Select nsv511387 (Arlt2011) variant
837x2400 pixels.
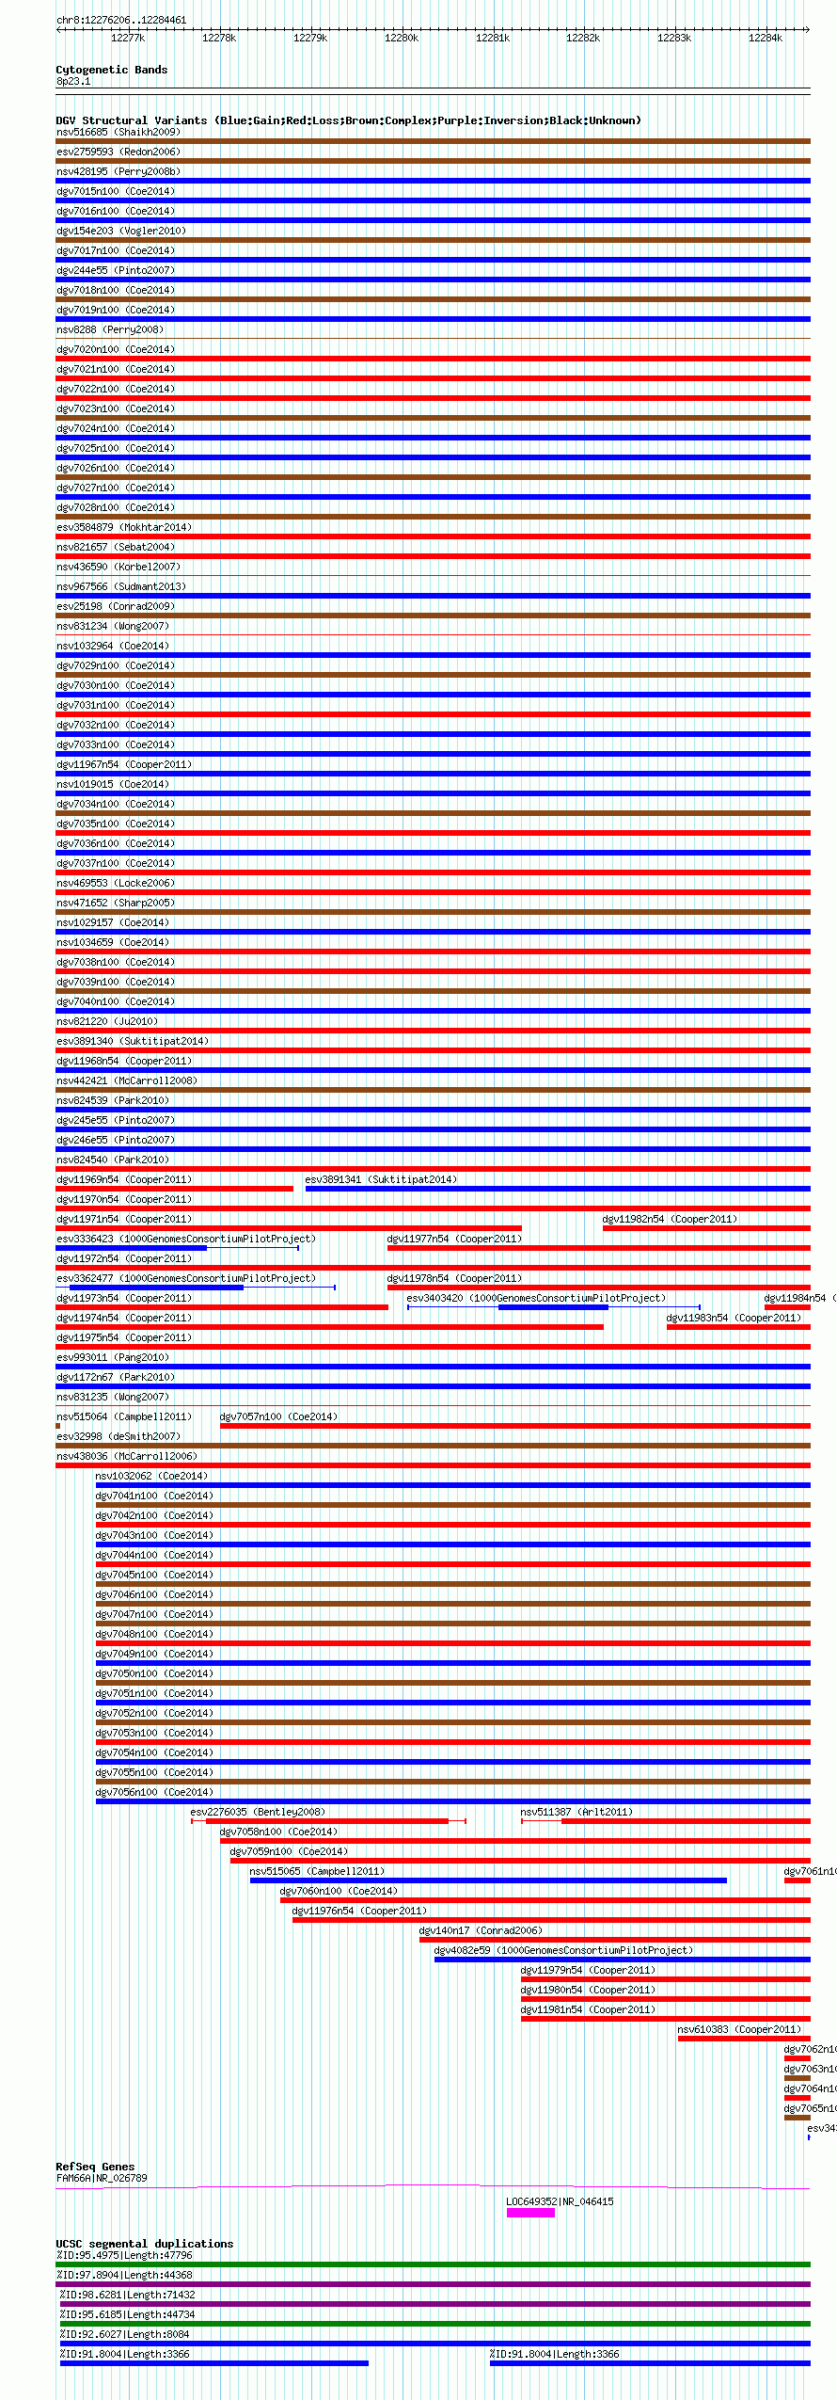[x=576, y=1812]
